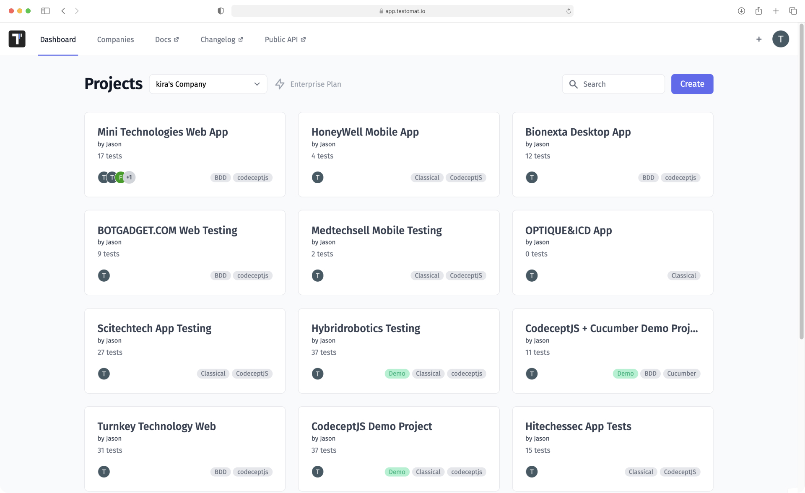The height and width of the screenshot is (493, 805).
Task: Open the lightning bolt Enterprise Plan icon
Action: click(280, 84)
